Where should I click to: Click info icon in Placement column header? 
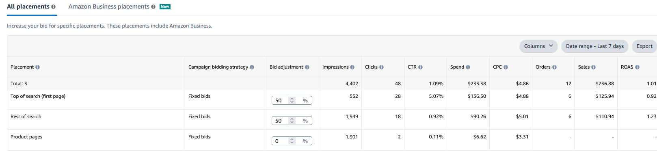pyautogui.click(x=37, y=67)
